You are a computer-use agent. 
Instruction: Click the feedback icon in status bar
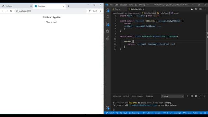[201, 113]
